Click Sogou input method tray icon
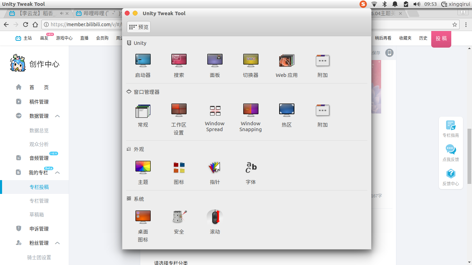Screen dimensions: 472x265 (x=363, y=4)
